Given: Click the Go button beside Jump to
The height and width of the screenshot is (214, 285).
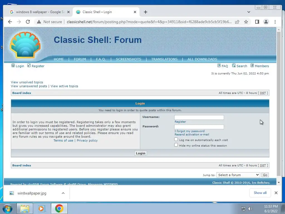Looking at the screenshot, I should tap(265, 175).
